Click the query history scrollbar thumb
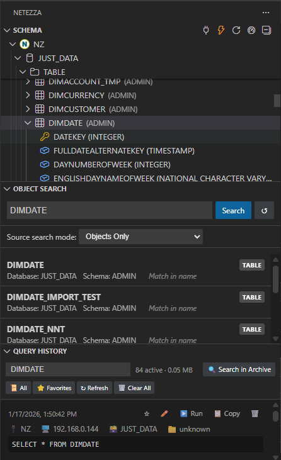Image resolution: width=281 pixels, height=460 pixels. (275, 416)
